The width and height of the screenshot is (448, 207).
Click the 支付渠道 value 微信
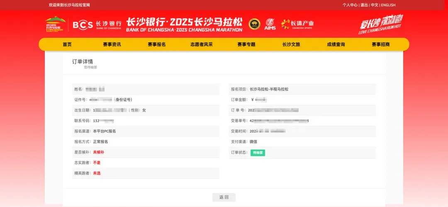253,141
